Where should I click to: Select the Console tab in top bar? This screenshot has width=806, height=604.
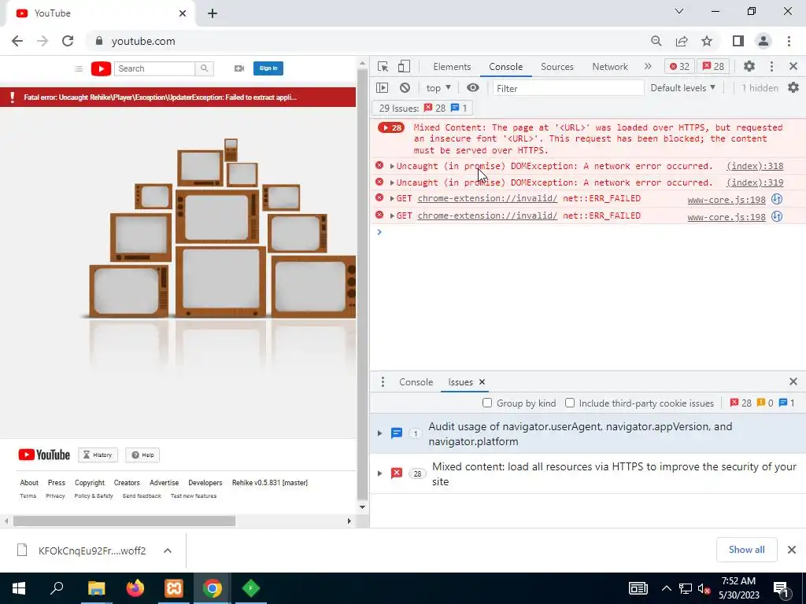[x=506, y=67]
